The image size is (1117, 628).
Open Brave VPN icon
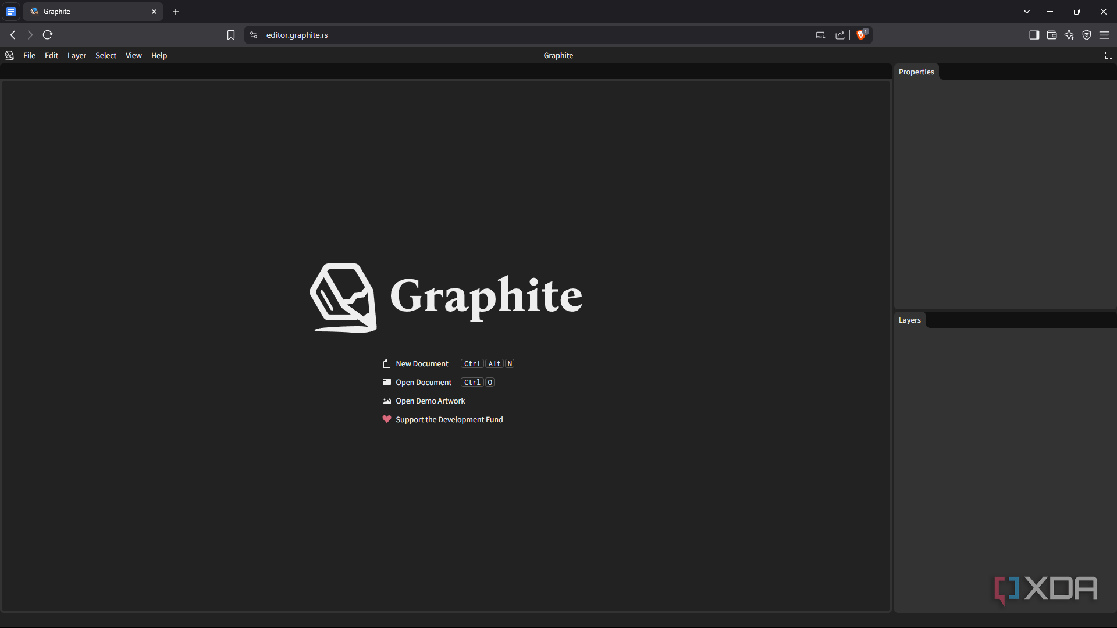[1087, 35]
